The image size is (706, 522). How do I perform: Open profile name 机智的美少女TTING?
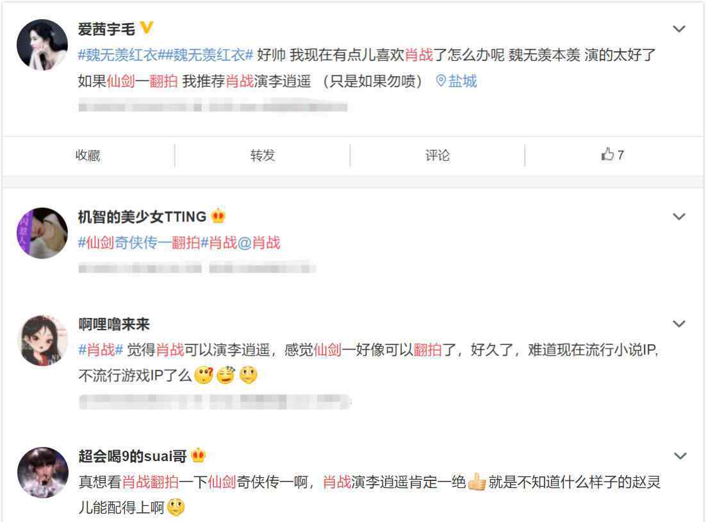coord(142,217)
